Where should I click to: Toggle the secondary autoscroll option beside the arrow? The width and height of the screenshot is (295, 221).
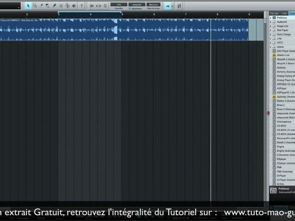pos(172,6)
